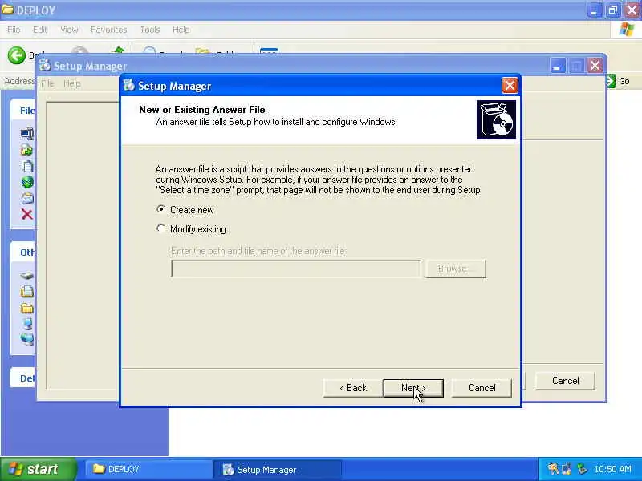Click the My Documents icon in Other Places
This screenshot has height=481, width=642.
click(x=27, y=292)
